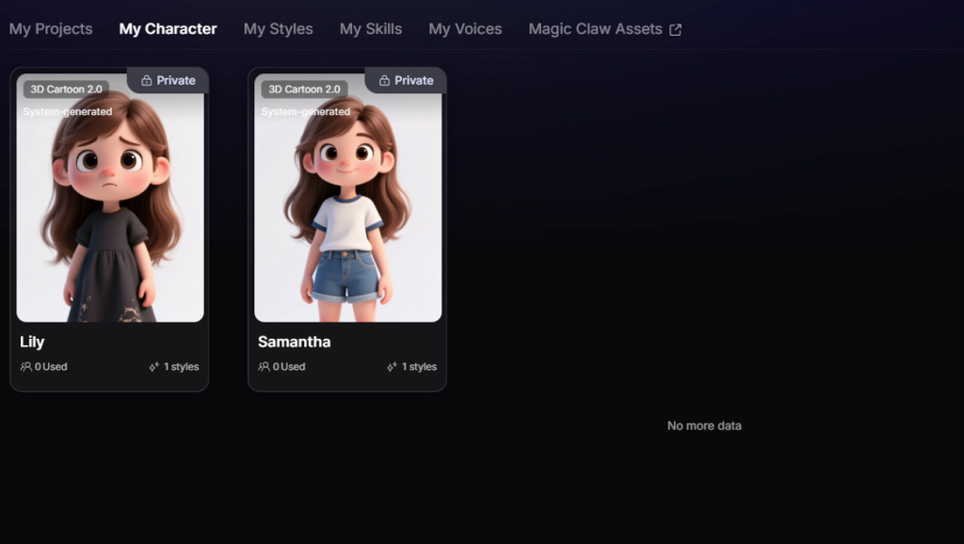This screenshot has height=544, width=964.
Task: Switch to the My Projects tab
Action: pyautogui.click(x=51, y=29)
